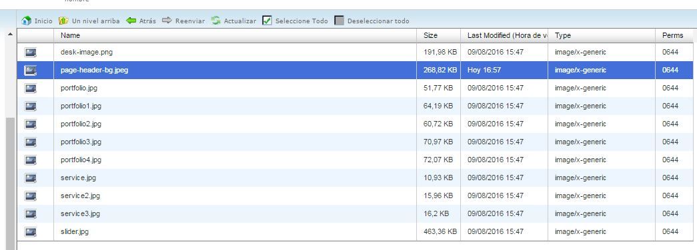Check the Seleccione Todo checkbox
The width and height of the screenshot is (697, 250).
267,21
